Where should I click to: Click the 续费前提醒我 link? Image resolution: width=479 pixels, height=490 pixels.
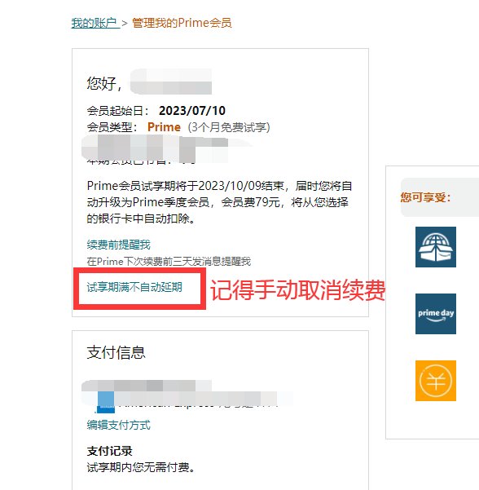pyautogui.click(x=119, y=245)
